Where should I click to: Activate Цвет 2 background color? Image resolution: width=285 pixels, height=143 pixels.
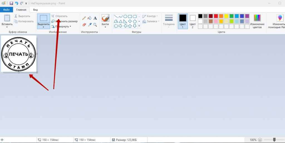193,21
